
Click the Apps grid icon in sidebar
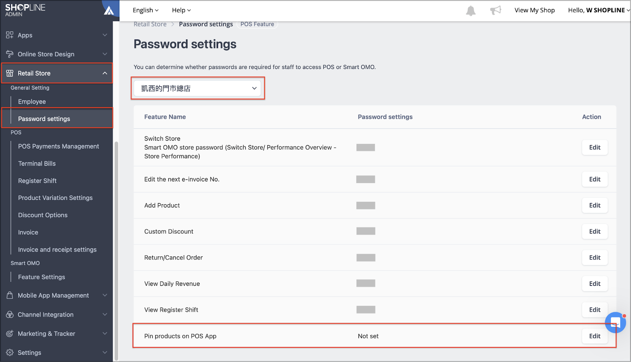(x=9, y=35)
